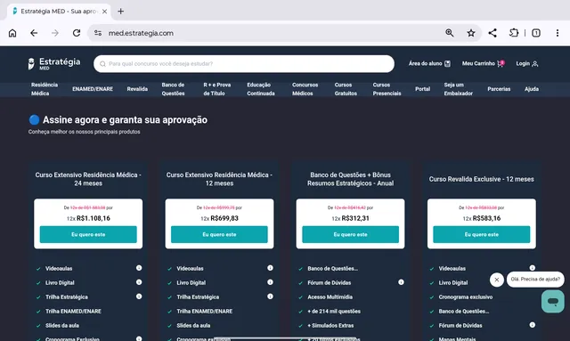Open the Portal menu item
The image size is (570, 341).
coord(423,89)
